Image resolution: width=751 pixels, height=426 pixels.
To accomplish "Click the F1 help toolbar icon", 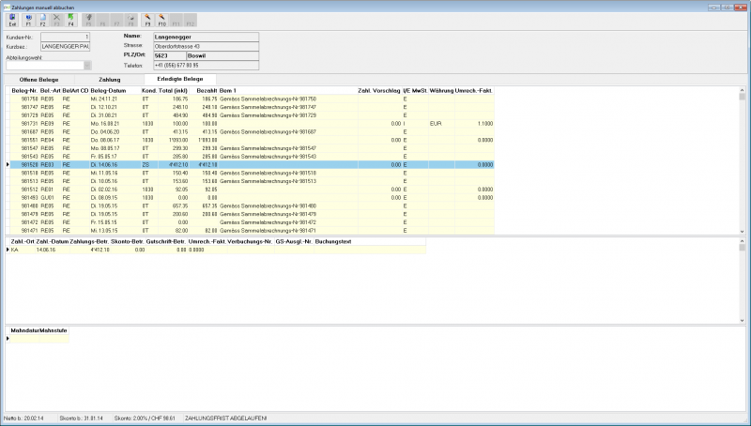I will tap(28, 20).
